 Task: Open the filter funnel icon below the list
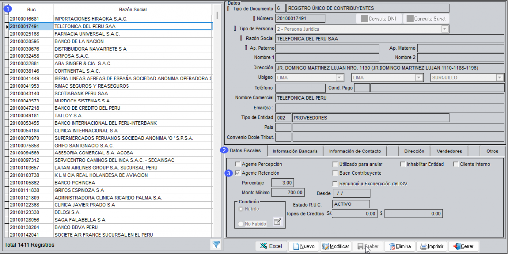coord(216,244)
